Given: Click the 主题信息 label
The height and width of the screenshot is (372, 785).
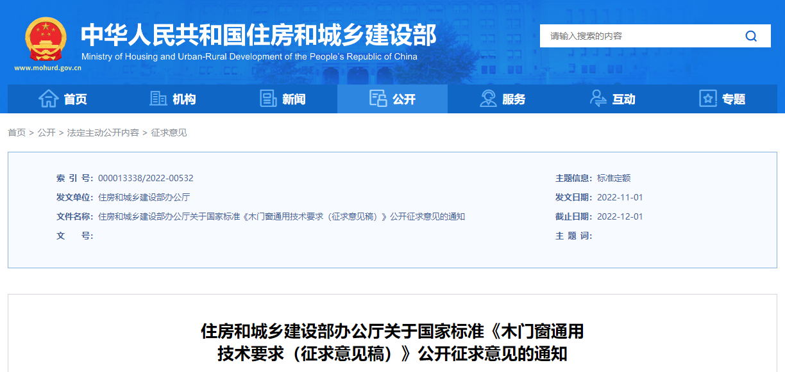Looking at the screenshot, I should coord(574,178).
